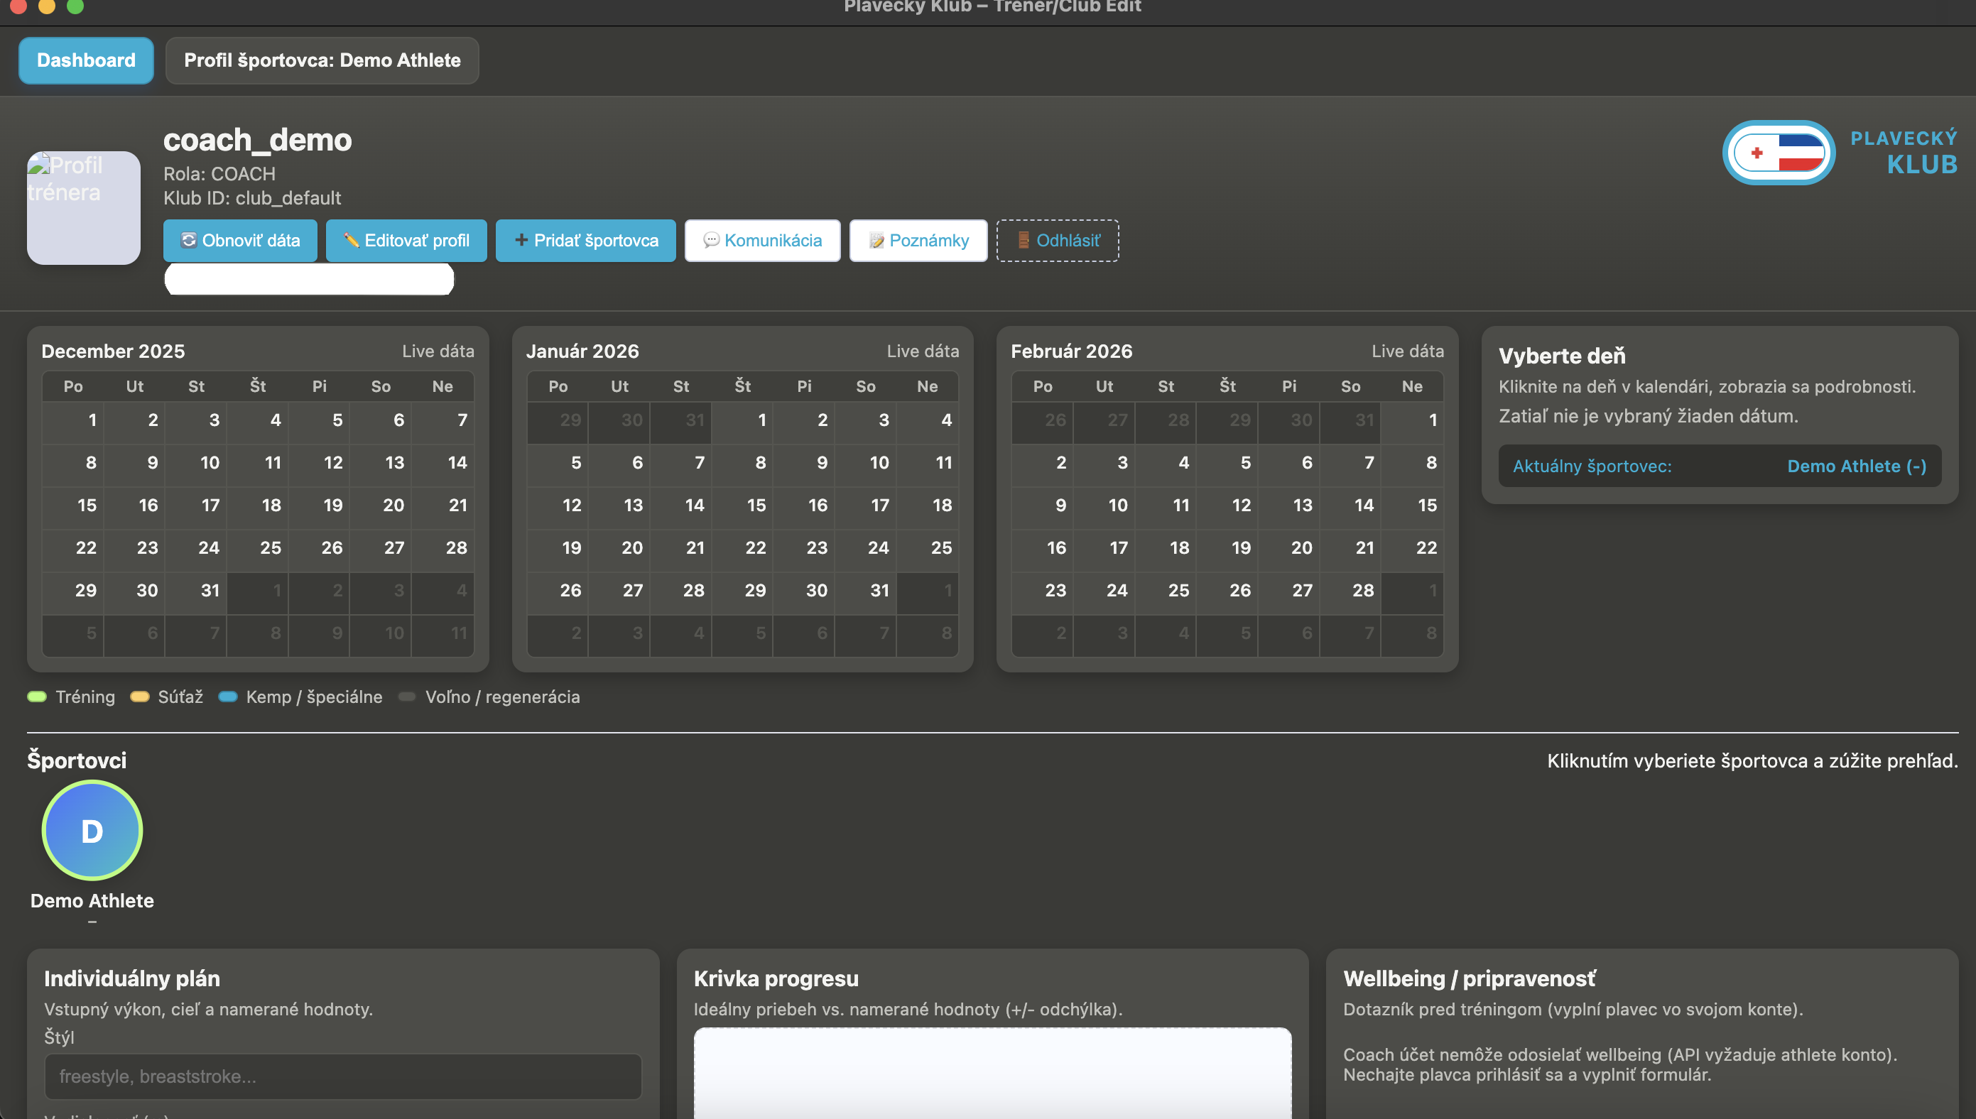Click the refresh icon in Obnoviť dáta
Viewport: 1976px width, 1119px height.
188,241
